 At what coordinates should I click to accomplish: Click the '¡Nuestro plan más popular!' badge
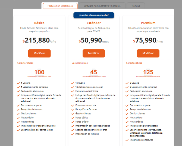tap(94, 15)
